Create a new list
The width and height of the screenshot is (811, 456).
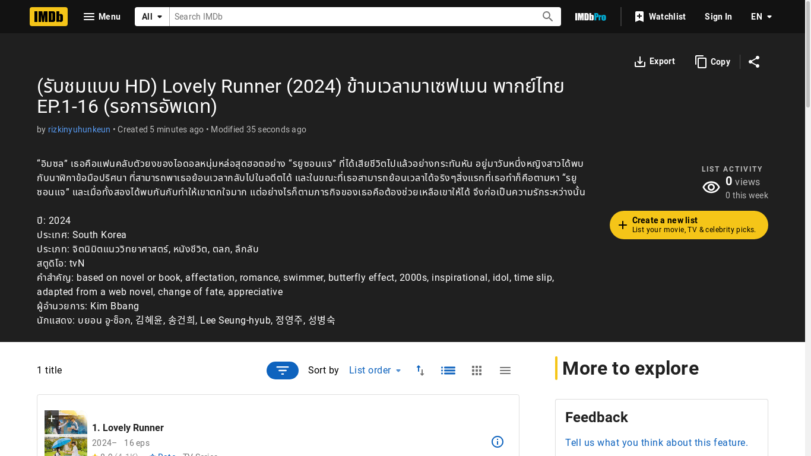(x=689, y=225)
